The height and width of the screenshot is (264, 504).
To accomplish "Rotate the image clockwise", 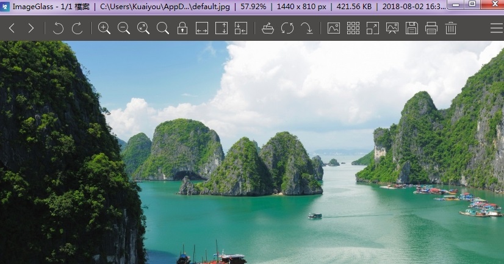I will (77, 28).
